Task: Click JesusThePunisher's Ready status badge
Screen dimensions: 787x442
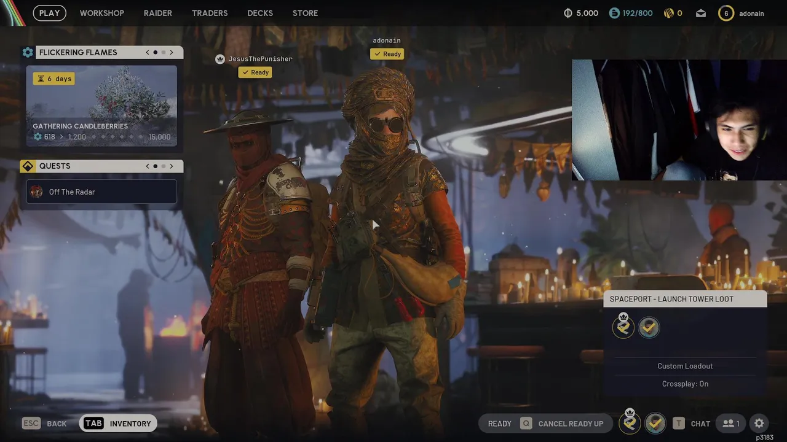Action: click(x=255, y=72)
